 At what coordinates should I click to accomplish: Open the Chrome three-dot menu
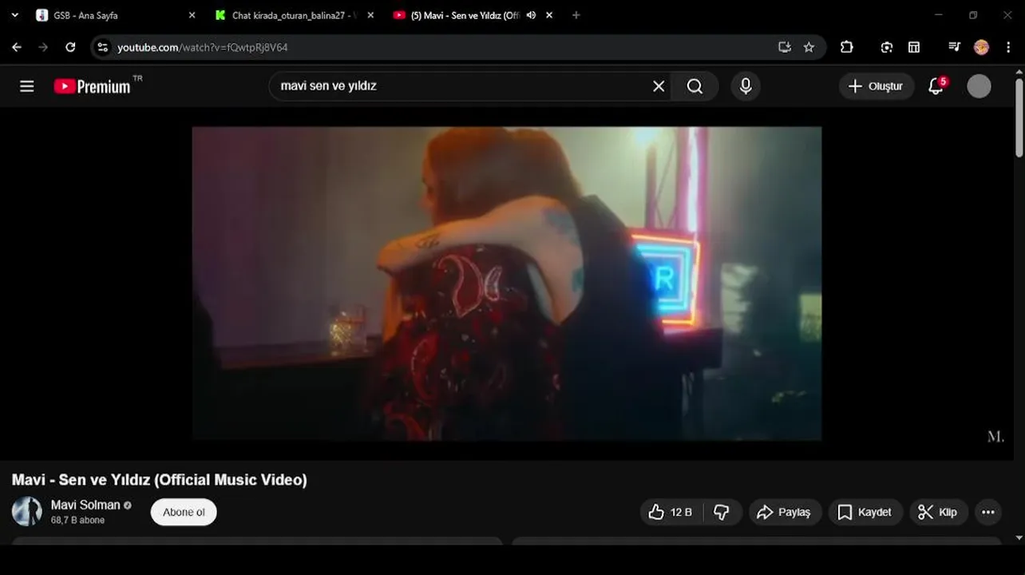1008,47
